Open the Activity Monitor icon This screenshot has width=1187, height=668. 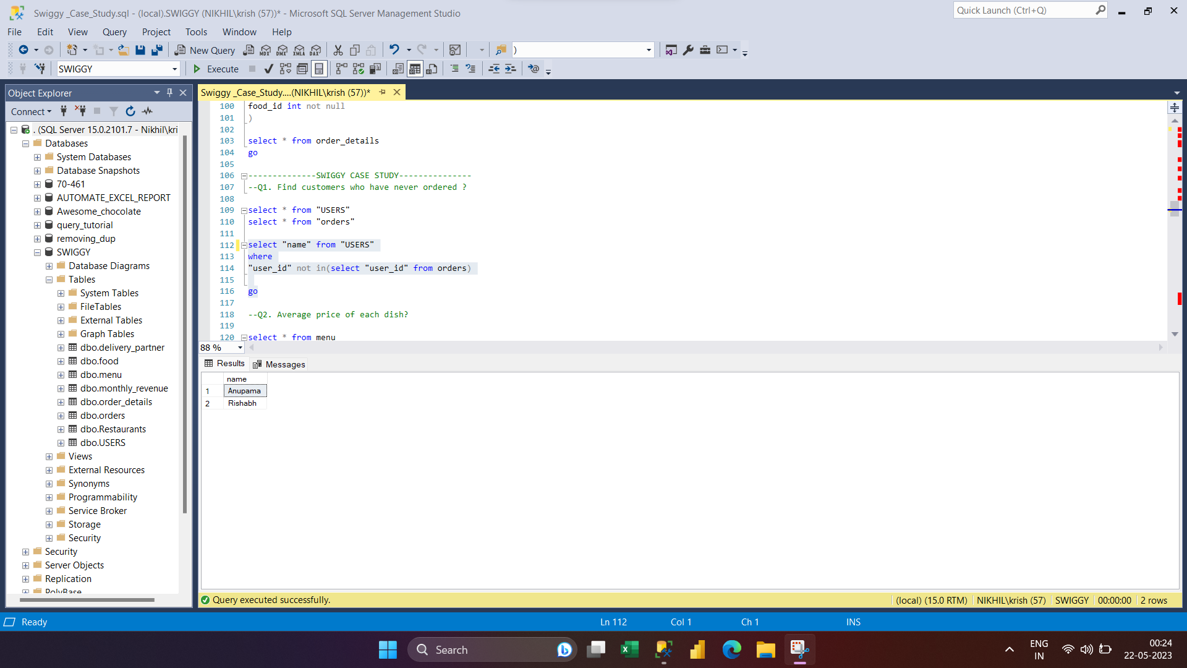pyautogui.click(x=455, y=50)
